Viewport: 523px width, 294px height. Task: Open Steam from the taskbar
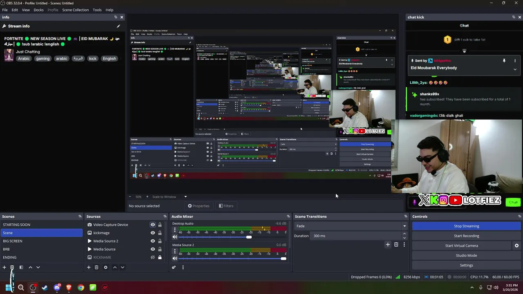pos(45,287)
